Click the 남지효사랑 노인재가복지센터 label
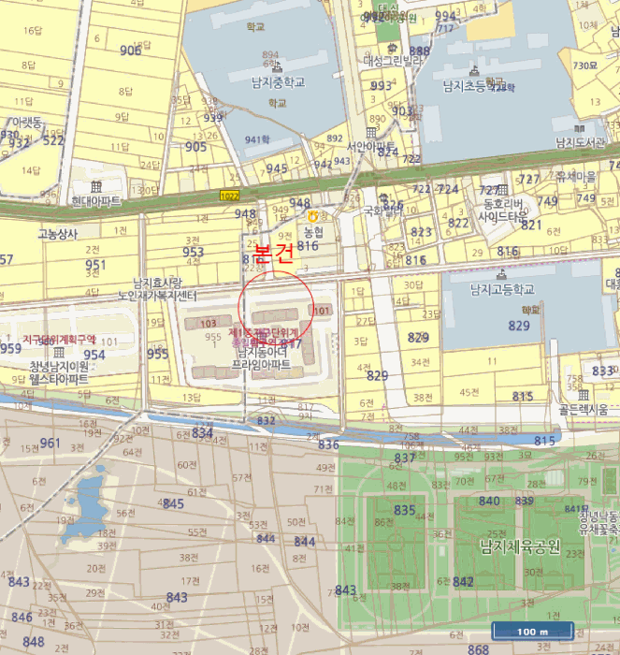 coord(157,289)
